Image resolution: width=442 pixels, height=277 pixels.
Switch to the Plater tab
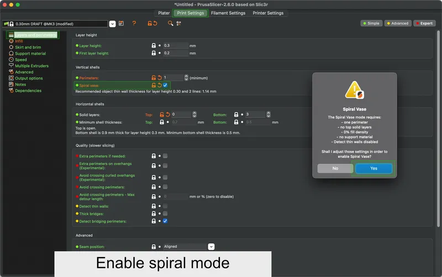(x=164, y=13)
